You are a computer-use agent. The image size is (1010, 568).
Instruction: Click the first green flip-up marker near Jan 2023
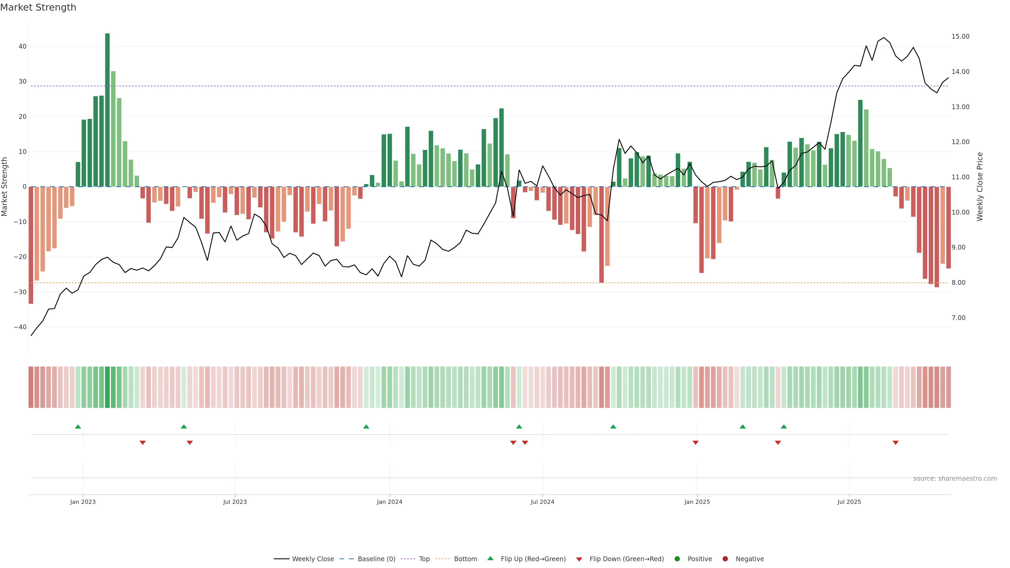click(x=78, y=427)
